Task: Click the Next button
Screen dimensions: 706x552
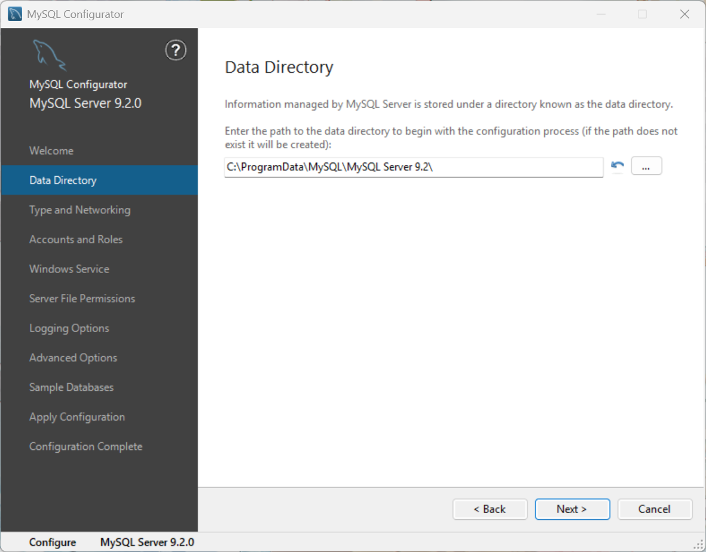Action: tap(572, 509)
